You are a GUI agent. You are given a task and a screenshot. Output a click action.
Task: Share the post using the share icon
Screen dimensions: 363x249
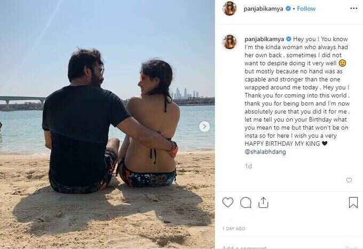click(x=263, y=203)
